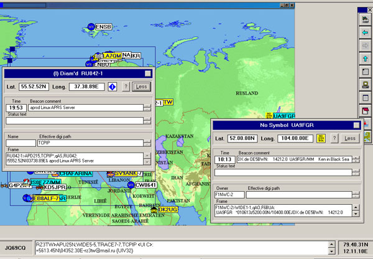This screenshot has width=373, height=259.
Task: Click the printer icon in right toolbar
Action: tap(365, 85)
